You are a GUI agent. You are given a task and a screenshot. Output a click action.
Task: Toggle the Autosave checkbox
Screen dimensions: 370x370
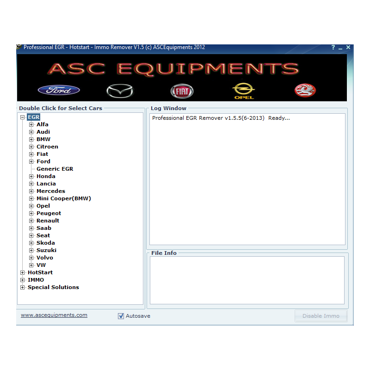click(x=121, y=316)
